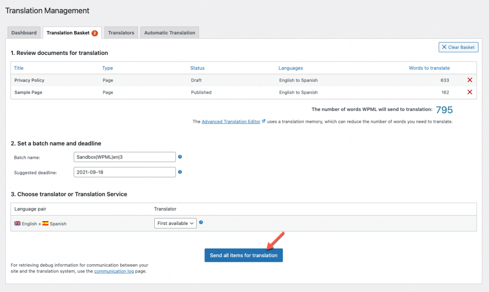Image resolution: width=489 pixels, height=292 pixels.
Task: Click the help icon beside the translator dropdown
Action: 201,223
